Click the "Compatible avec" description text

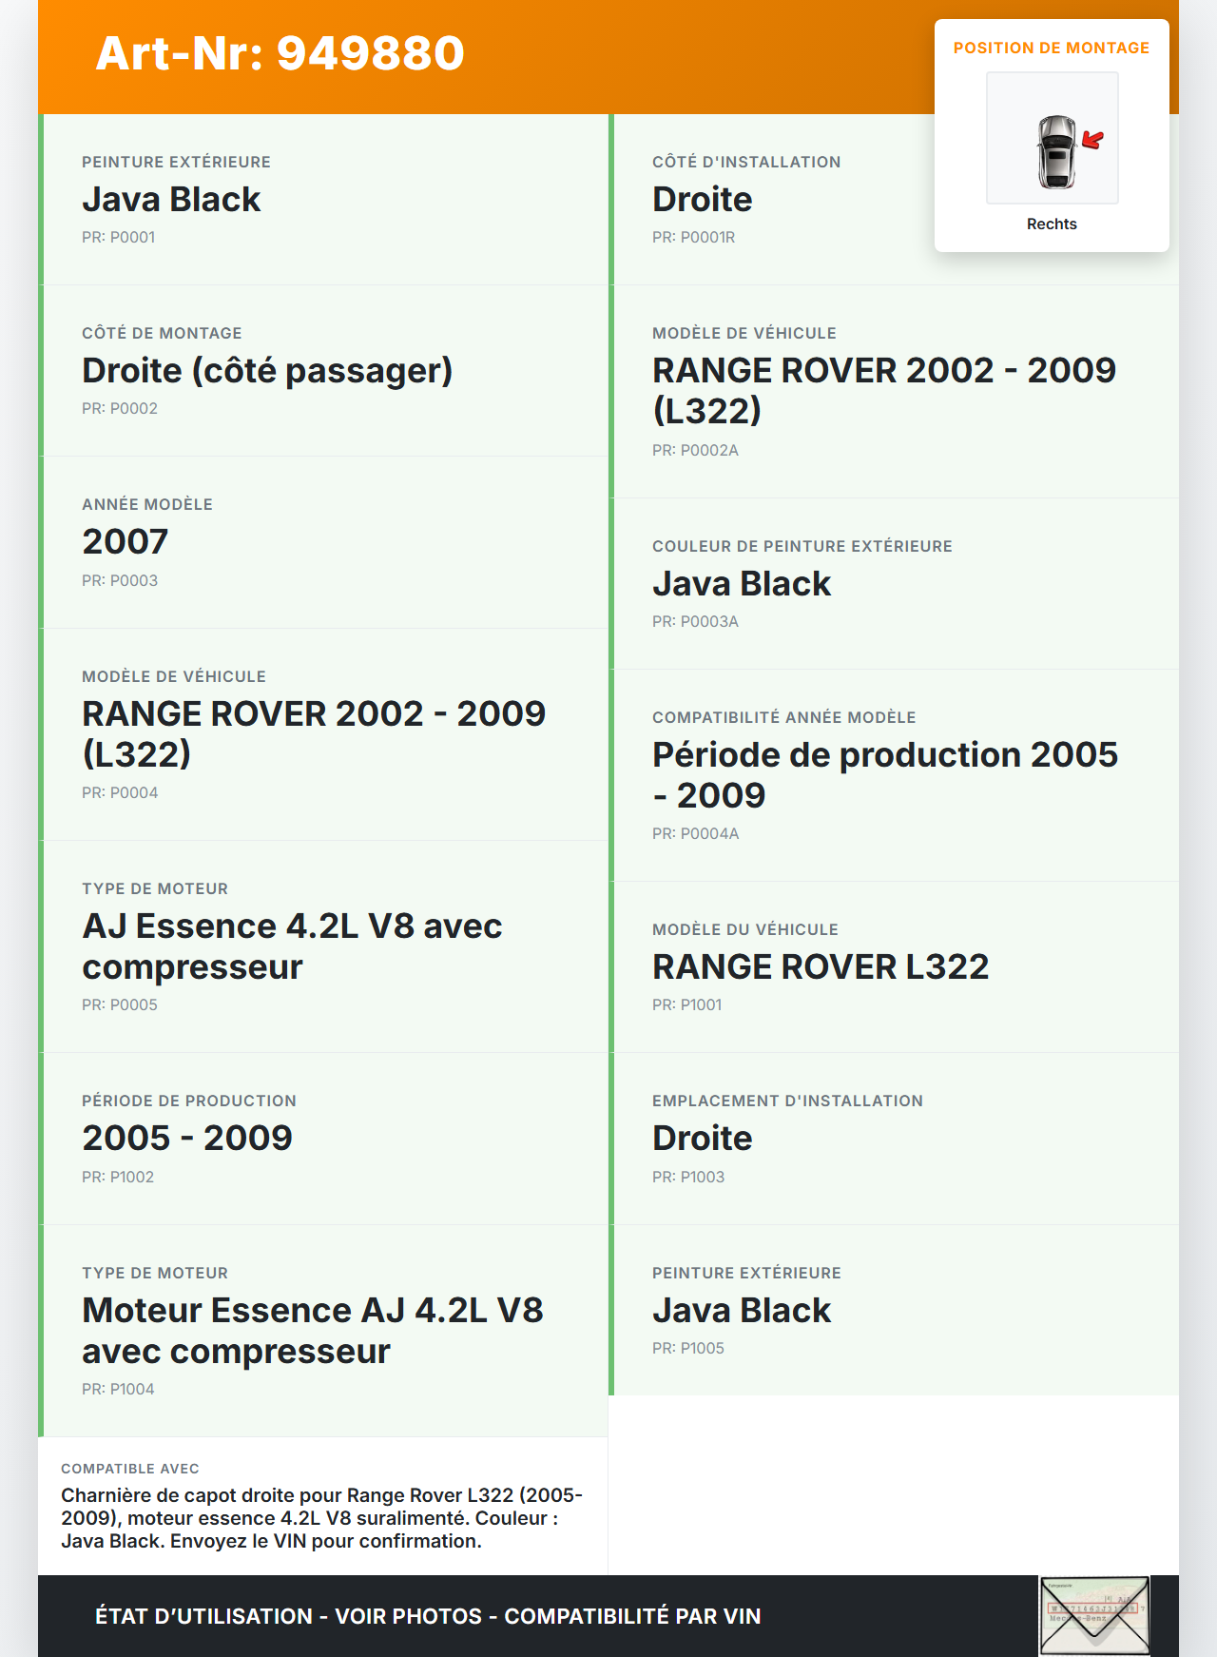click(321, 1518)
